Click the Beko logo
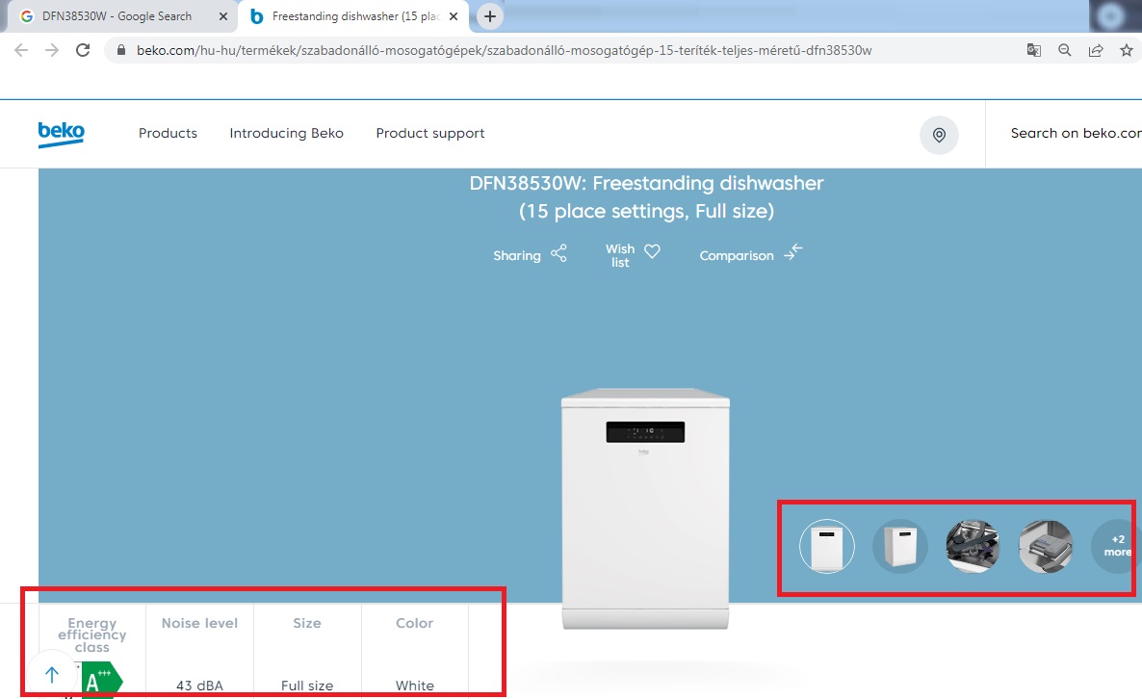The height and width of the screenshot is (699, 1142). 61,134
